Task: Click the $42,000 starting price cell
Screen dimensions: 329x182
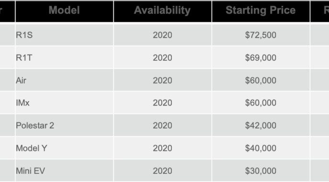Action: (261, 125)
